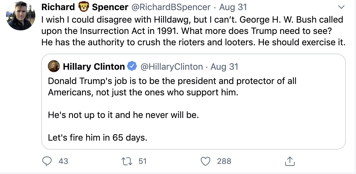Like the tweet with the heart icon
Viewport: 356px width, 174px height.
coord(205,161)
